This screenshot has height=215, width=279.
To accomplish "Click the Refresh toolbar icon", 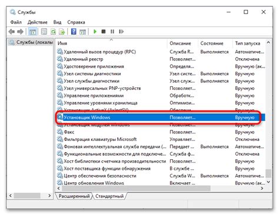I will click(53, 32).
